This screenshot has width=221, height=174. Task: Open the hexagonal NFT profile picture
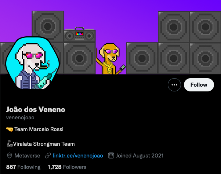coord(33,63)
